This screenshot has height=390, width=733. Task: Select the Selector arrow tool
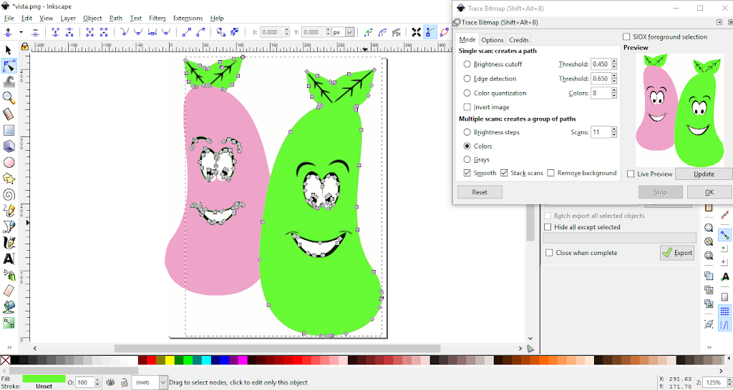[9, 50]
